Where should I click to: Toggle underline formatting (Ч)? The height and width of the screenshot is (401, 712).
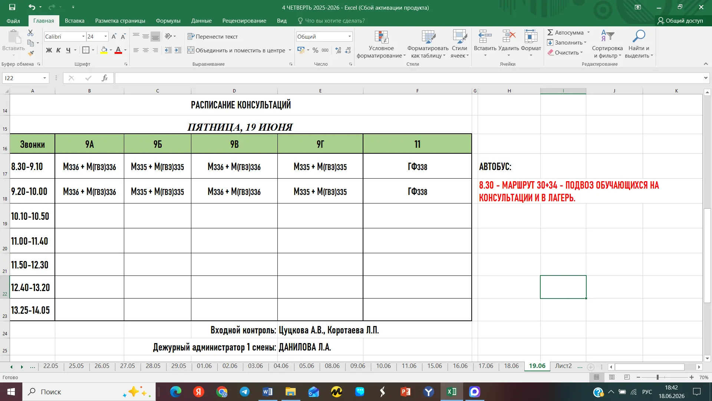click(68, 50)
